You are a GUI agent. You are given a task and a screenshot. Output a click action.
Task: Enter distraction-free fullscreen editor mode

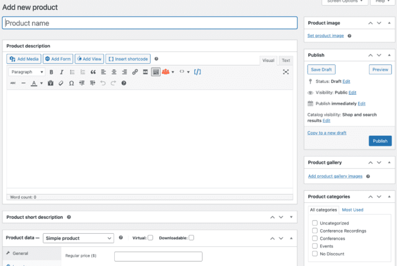click(x=286, y=72)
